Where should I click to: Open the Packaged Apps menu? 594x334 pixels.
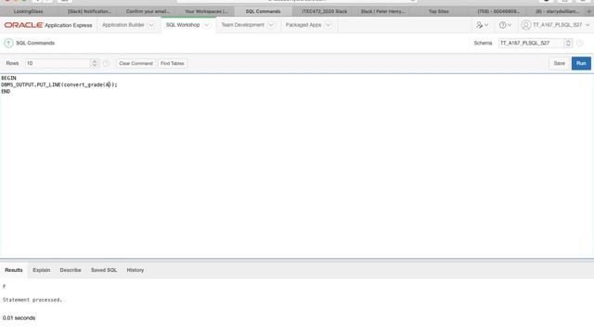(303, 25)
